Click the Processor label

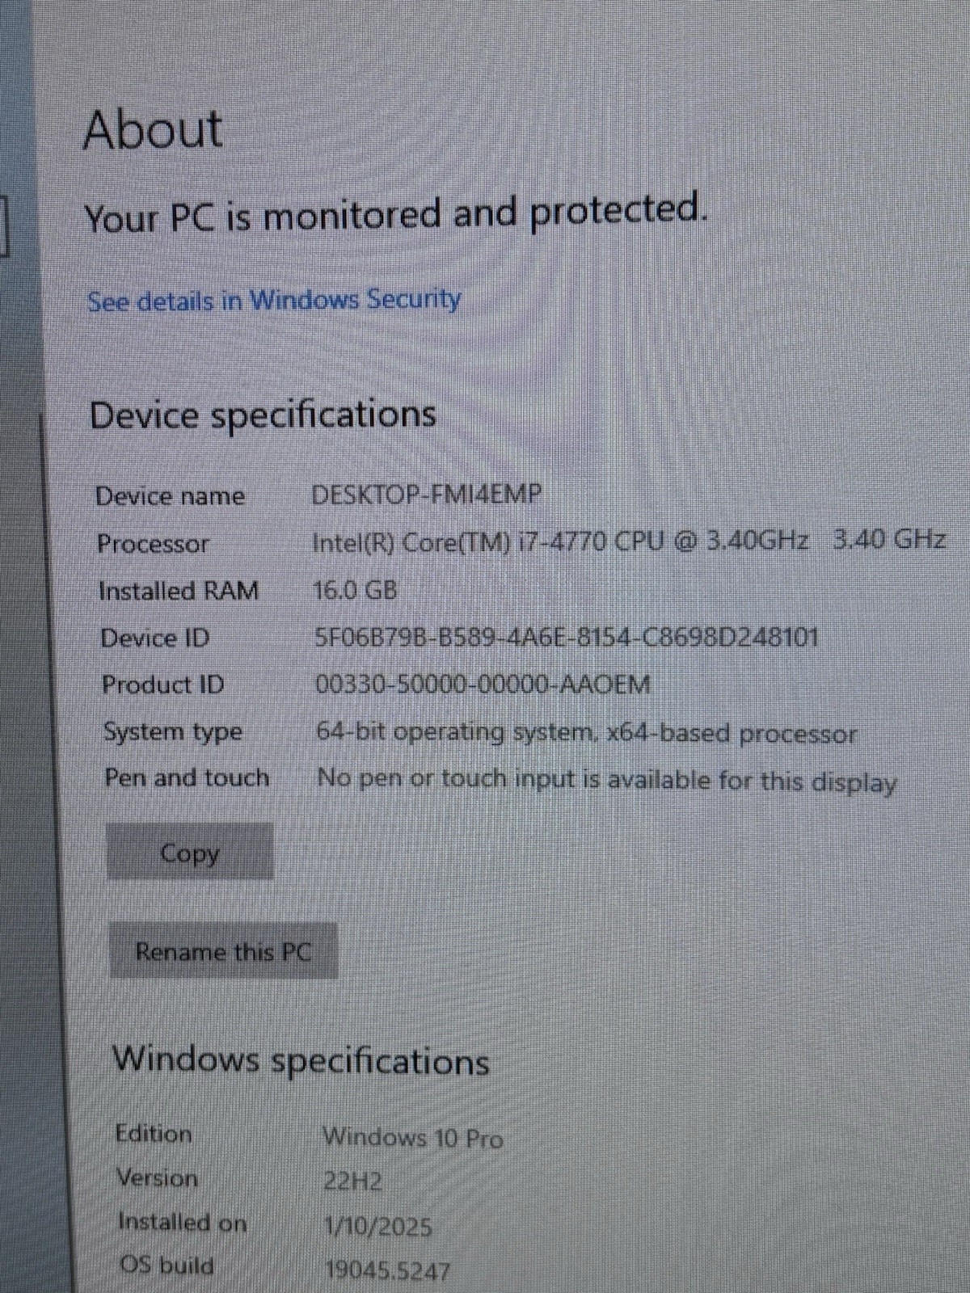click(x=153, y=543)
